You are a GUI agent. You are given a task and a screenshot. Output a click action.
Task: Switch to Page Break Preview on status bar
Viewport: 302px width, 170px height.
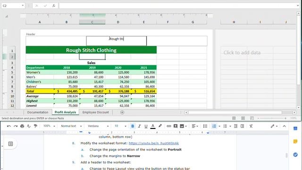252,118
